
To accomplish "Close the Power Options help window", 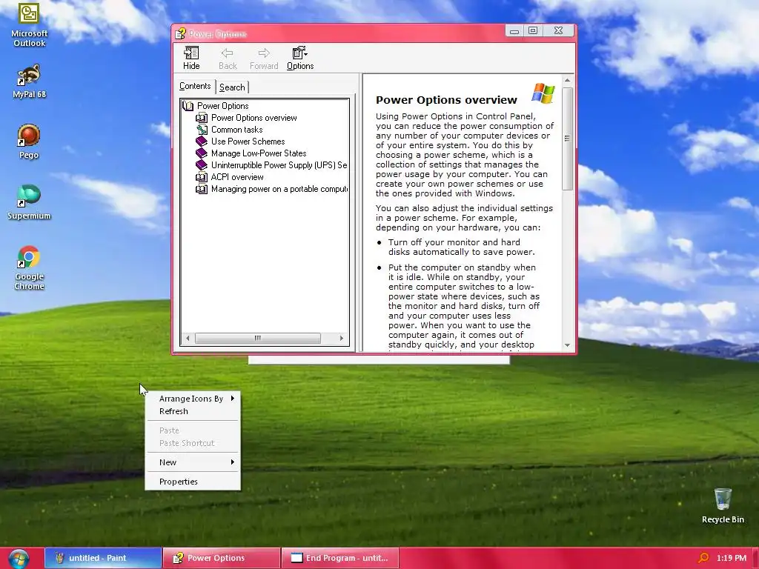I will 558,30.
